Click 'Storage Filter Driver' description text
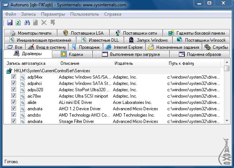234x168 pixels. 76,121
